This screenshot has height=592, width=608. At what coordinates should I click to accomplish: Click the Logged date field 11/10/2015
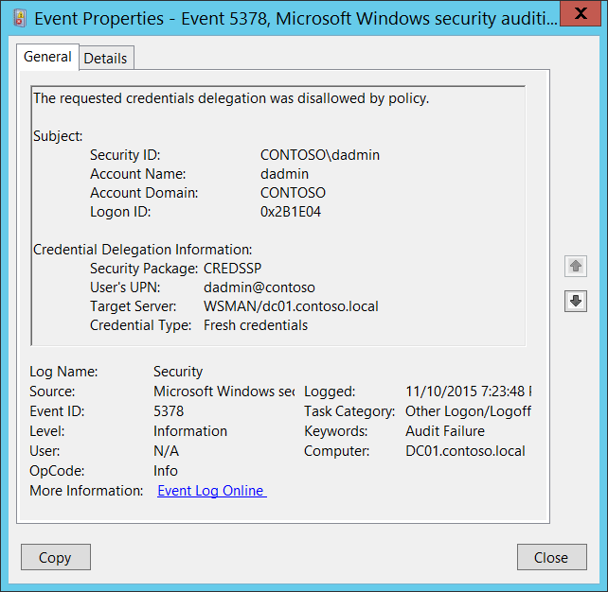[468, 392]
